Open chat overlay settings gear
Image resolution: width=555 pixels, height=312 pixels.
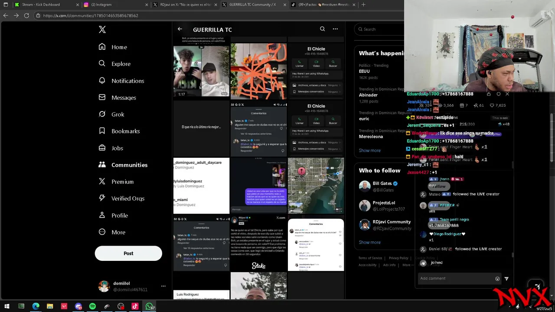(498, 94)
